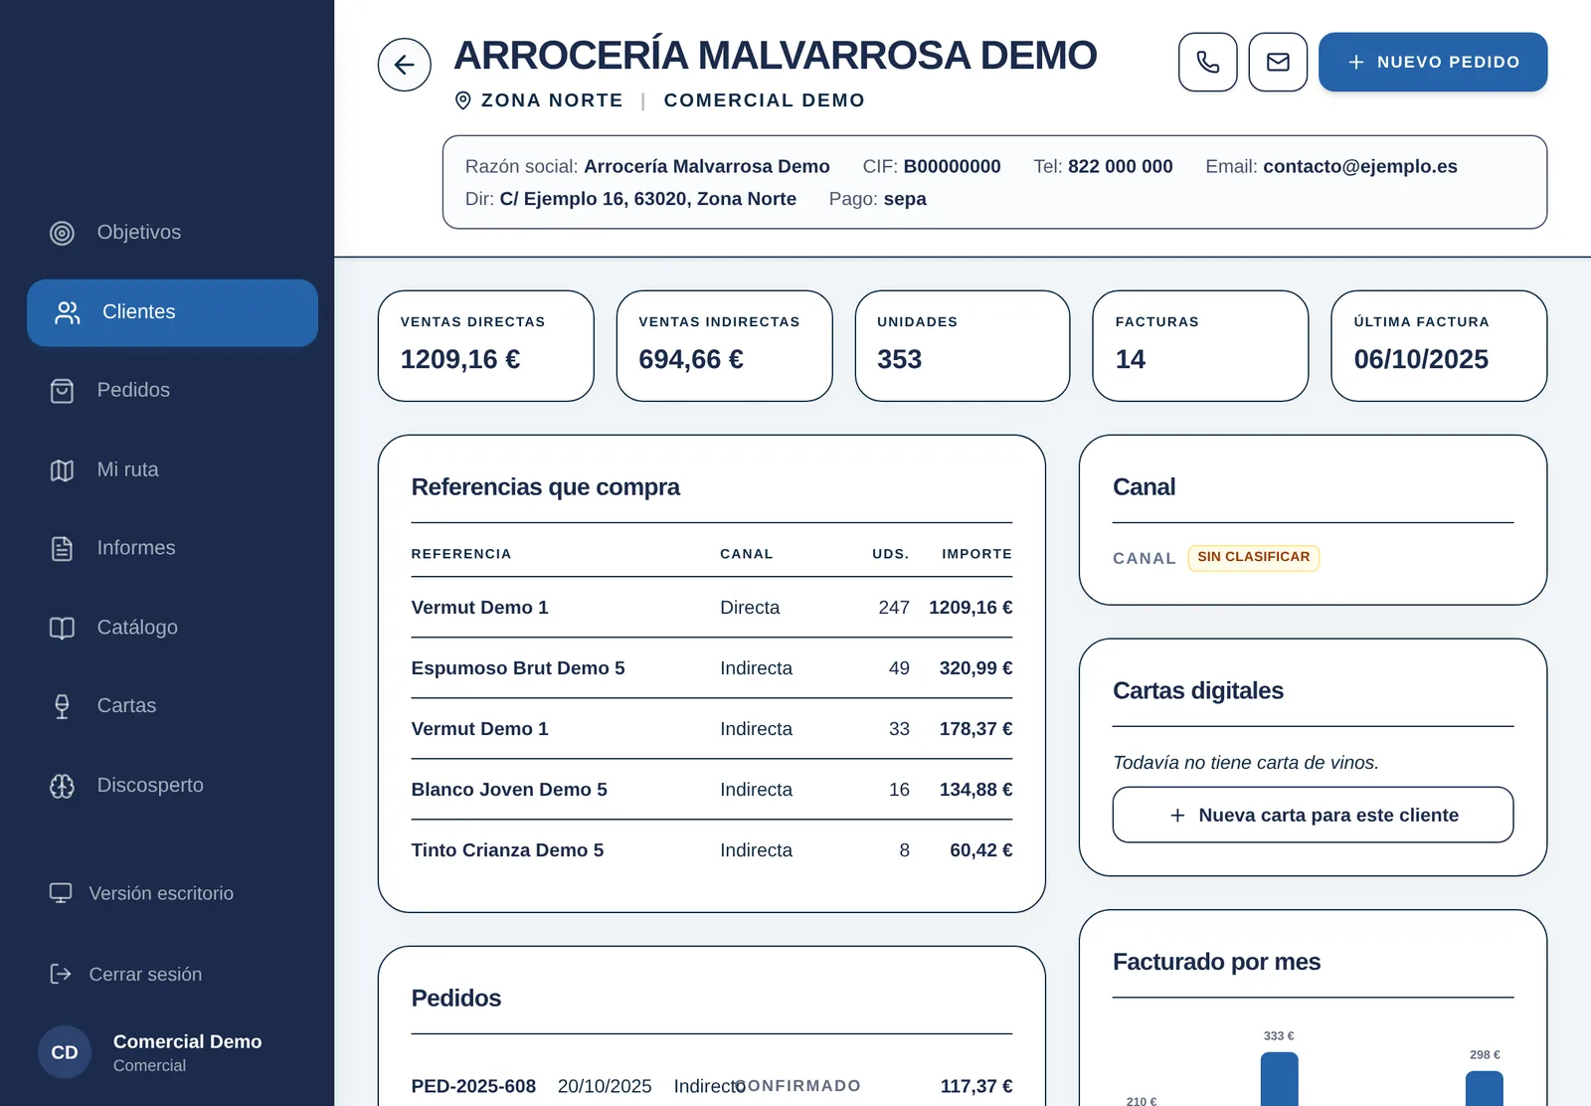Click the CD user avatar

click(65, 1052)
